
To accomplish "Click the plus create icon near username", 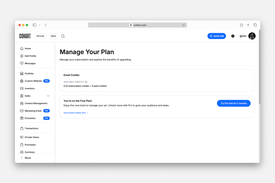I will 233,36.
